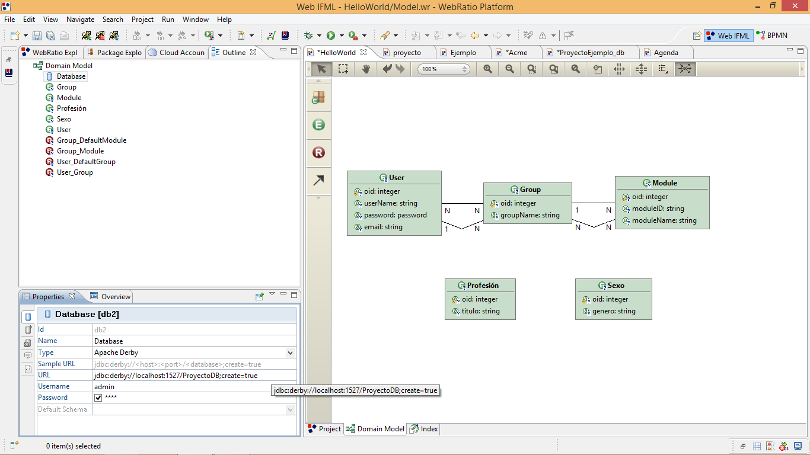Select the Web IFML perspective button

click(728, 36)
